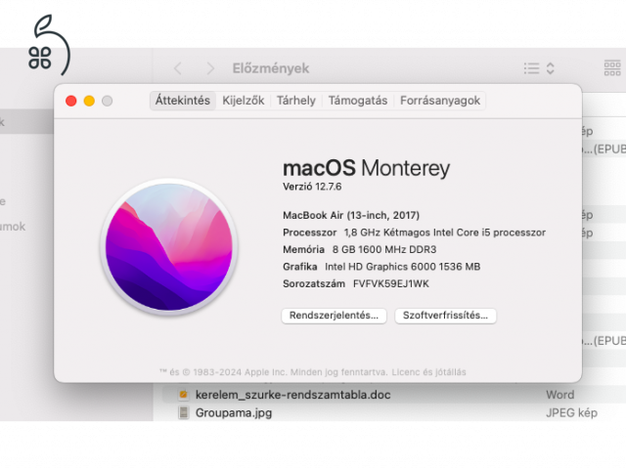Image resolution: width=626 pixels, height=469 pixels.
Task: Click the Előzmények title in Finder
Action: click(x=271, y=68)
